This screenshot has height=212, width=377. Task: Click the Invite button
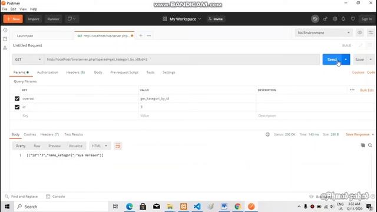click(x=216, y=19)
